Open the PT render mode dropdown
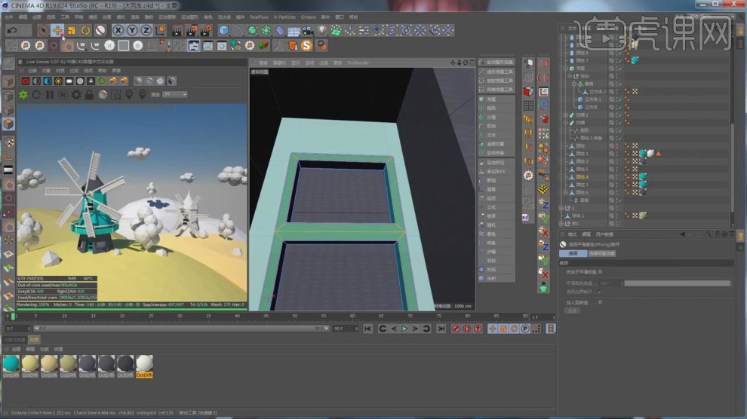 point(175,95)
